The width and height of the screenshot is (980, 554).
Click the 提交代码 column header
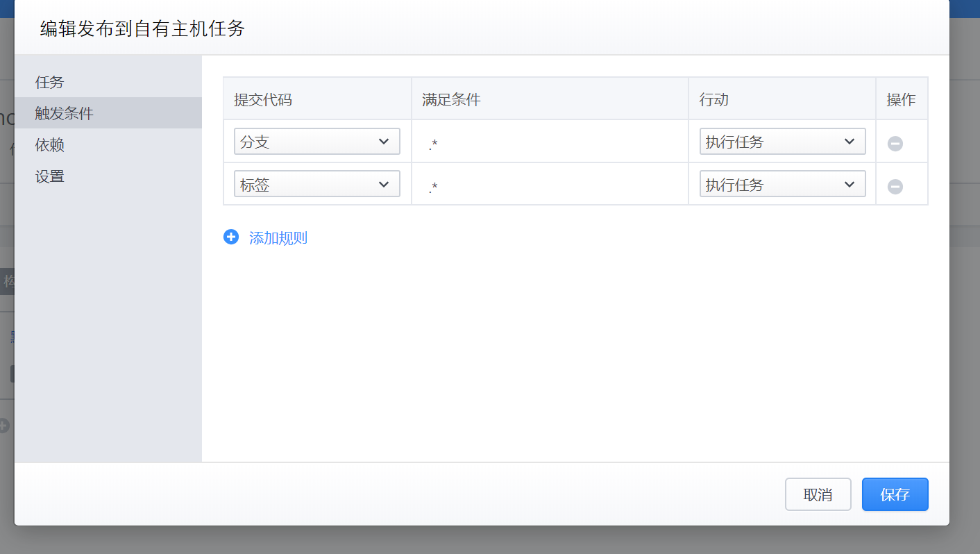pos(263,99)
